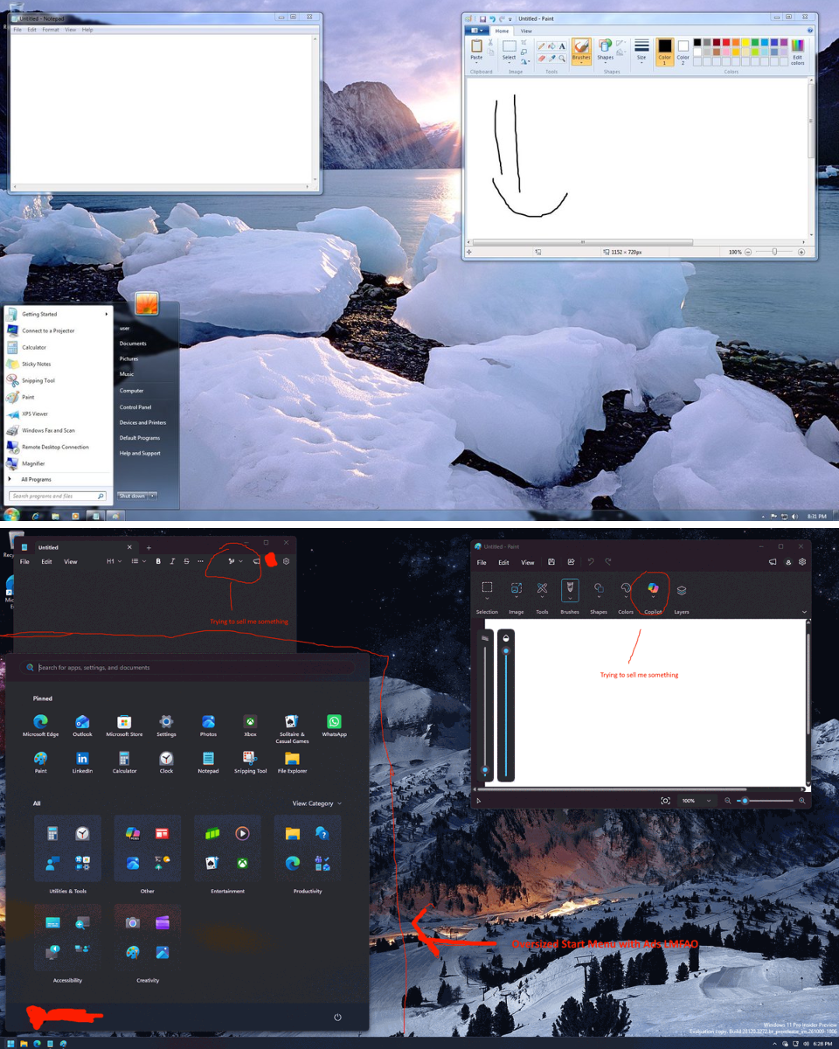Select the Pencil tool in classic Paint
The width and height of the screenshot is (839, 1049).
[x=542, y=46]
